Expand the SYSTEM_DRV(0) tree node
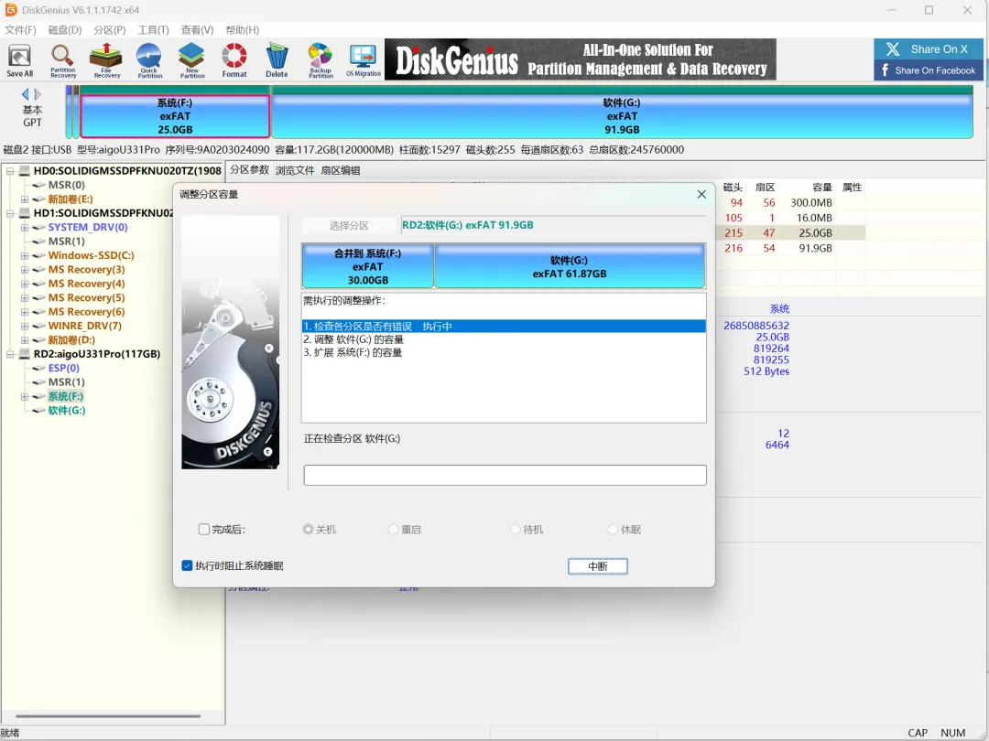989x741 pixels. (x=25, y=227)
